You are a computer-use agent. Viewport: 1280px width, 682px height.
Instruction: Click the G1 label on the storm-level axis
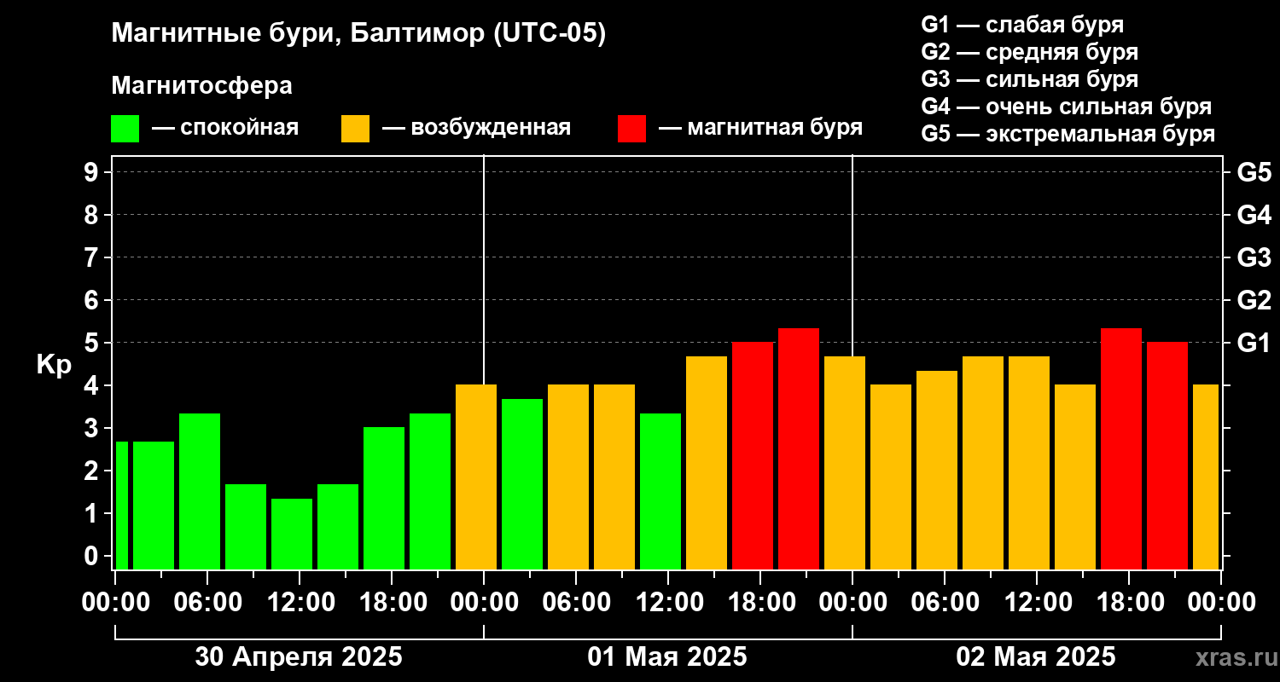click(1254, 343)
